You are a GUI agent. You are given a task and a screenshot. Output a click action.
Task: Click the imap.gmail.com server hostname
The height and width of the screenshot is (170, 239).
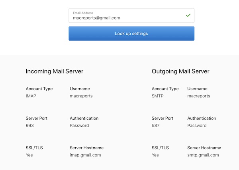(85, 155)
